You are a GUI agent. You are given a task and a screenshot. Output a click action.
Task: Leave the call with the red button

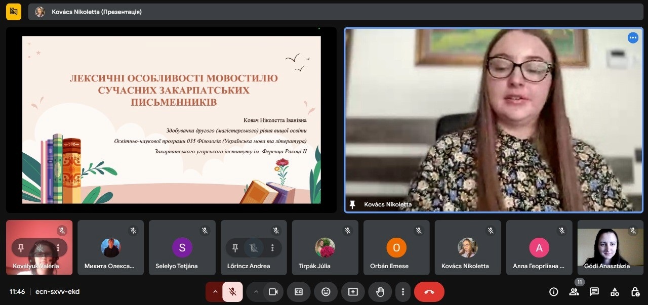click(x=429, y=292)
